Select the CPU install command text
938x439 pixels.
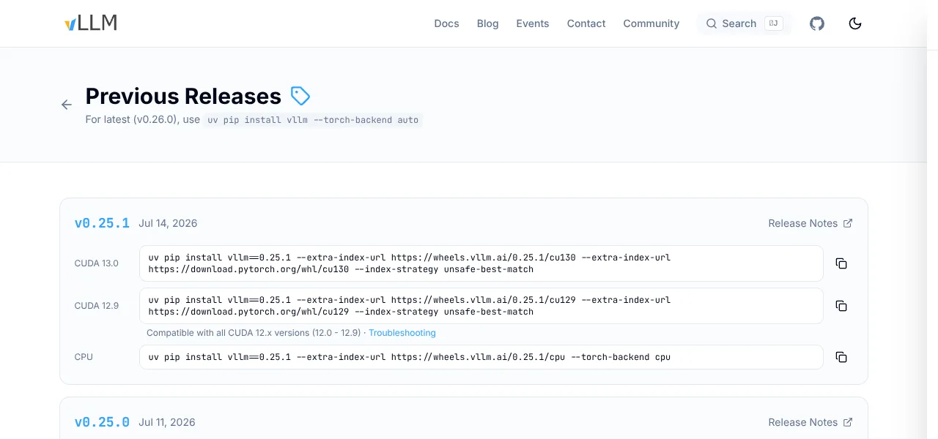point(481,357)
